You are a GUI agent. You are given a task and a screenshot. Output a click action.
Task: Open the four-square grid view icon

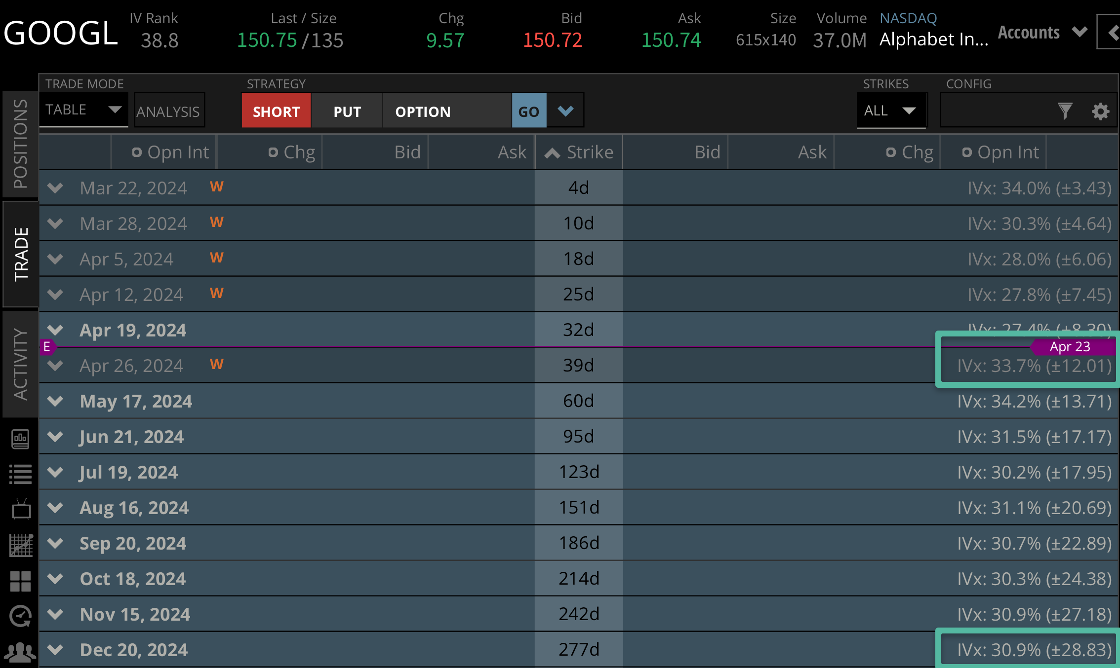tap(20, 581)
